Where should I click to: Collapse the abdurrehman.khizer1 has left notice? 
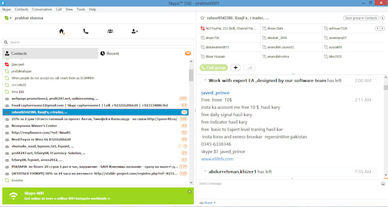(205, 171)
